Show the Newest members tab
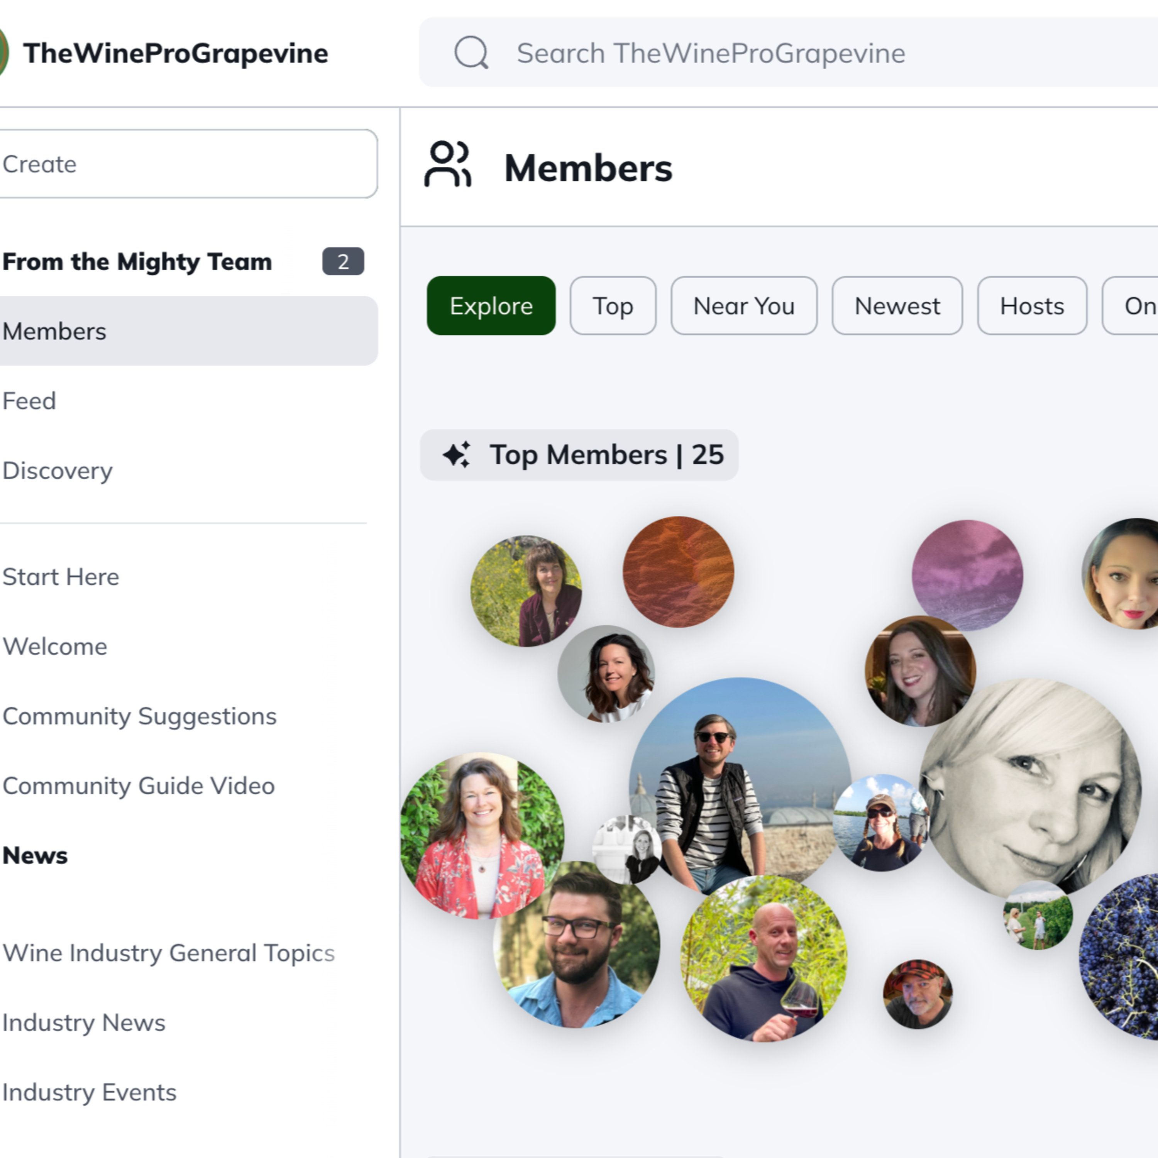 tap(897, 306)
